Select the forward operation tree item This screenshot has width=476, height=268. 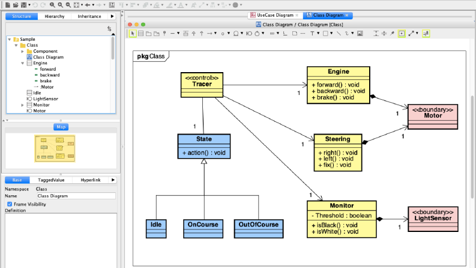pyautogui.click(x=45, y=69)
